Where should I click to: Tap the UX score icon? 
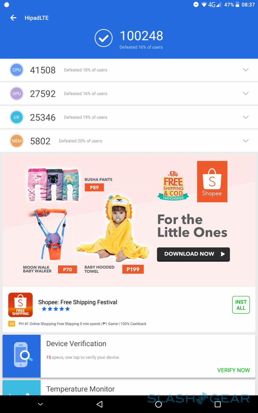click(x=17, y=117)
